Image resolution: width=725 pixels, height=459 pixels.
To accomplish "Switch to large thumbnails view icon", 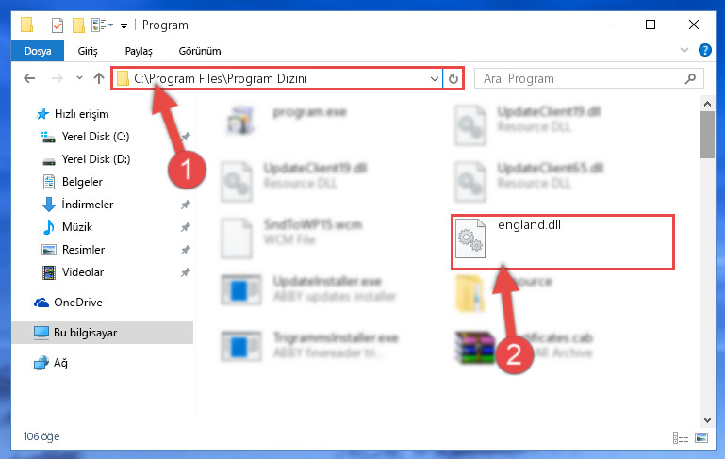I will [701, 437].
